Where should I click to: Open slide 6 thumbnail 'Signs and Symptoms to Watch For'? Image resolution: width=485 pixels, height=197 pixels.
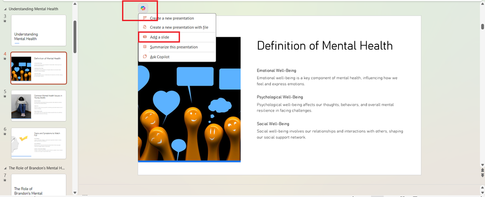click(39, 144)
